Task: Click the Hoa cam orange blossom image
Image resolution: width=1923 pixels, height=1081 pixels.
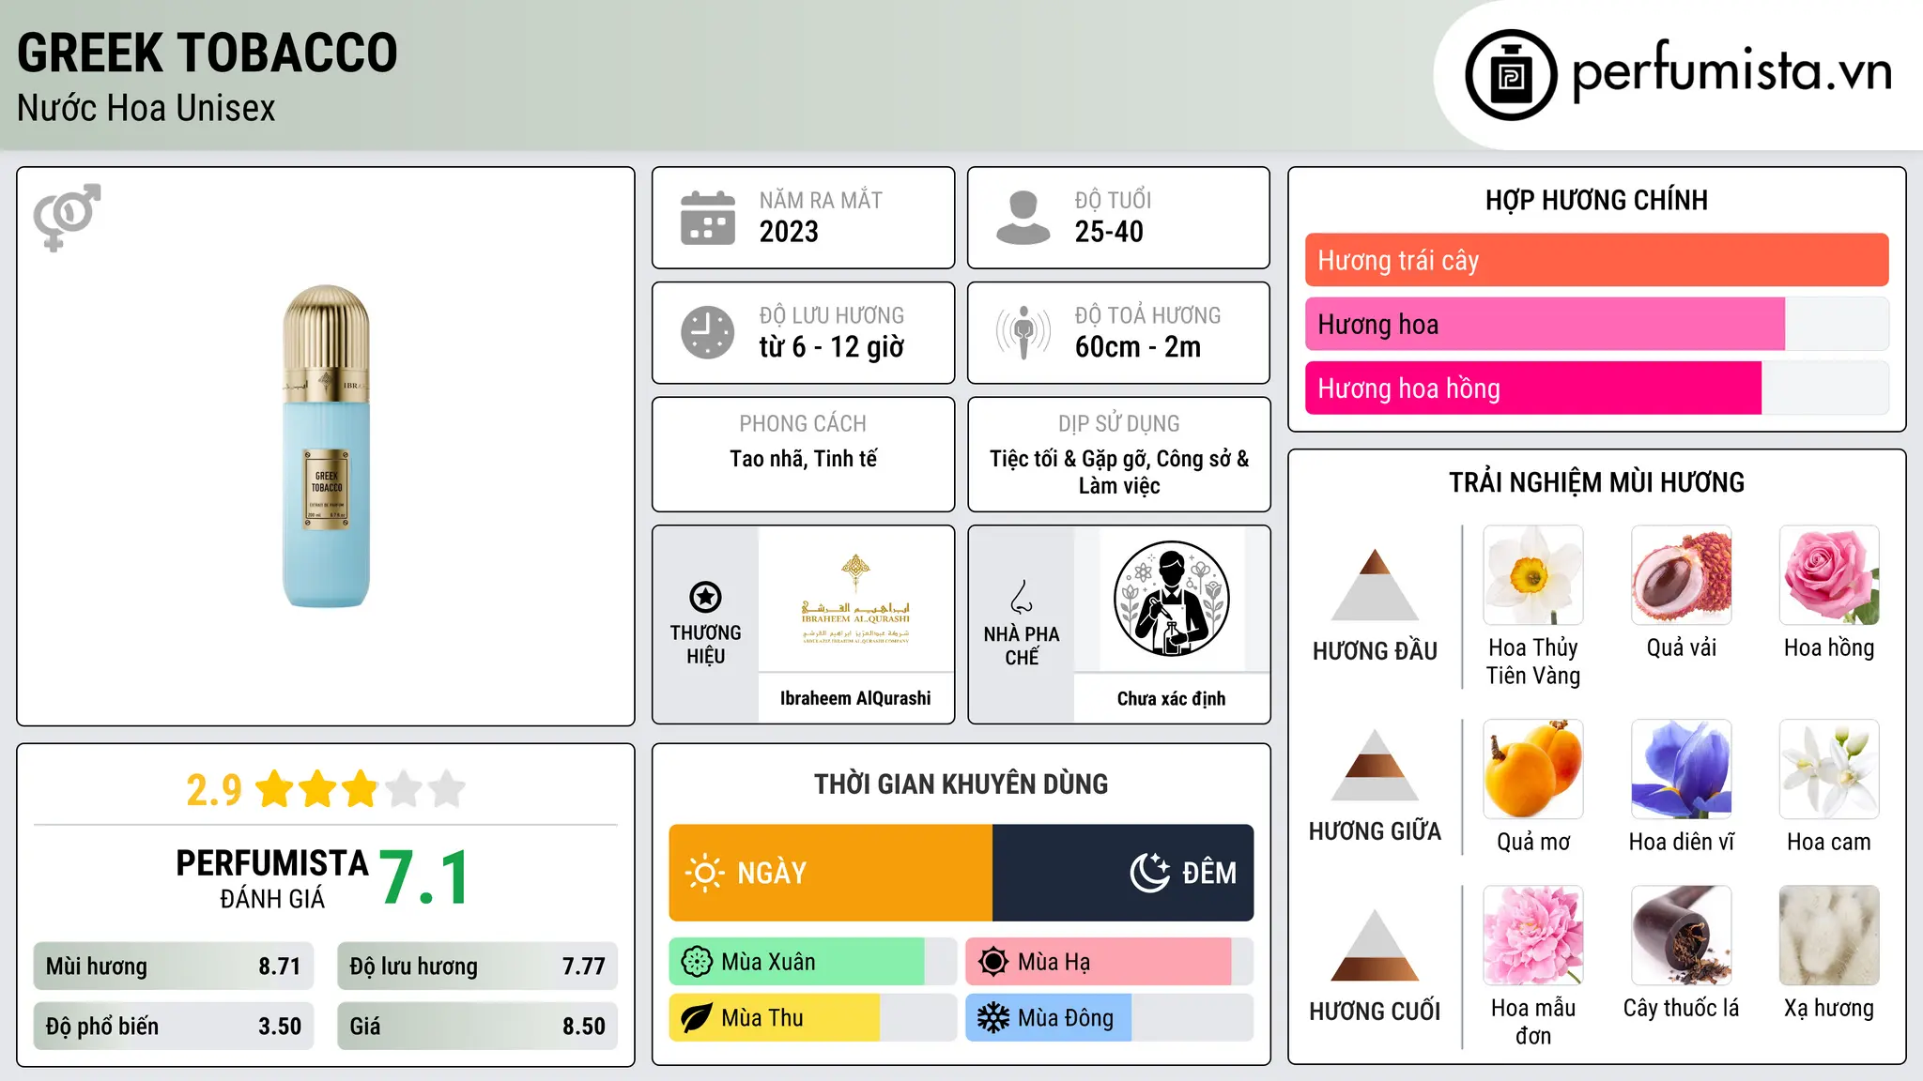Action: pos(1829,769)
